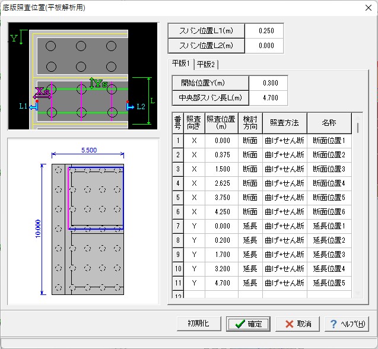Select row header number 2

pyautogui.click(x=178, y=155)
